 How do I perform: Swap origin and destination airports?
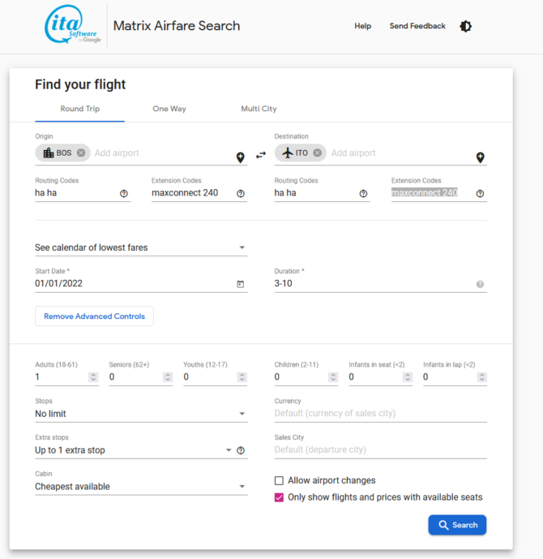[261, 155]
